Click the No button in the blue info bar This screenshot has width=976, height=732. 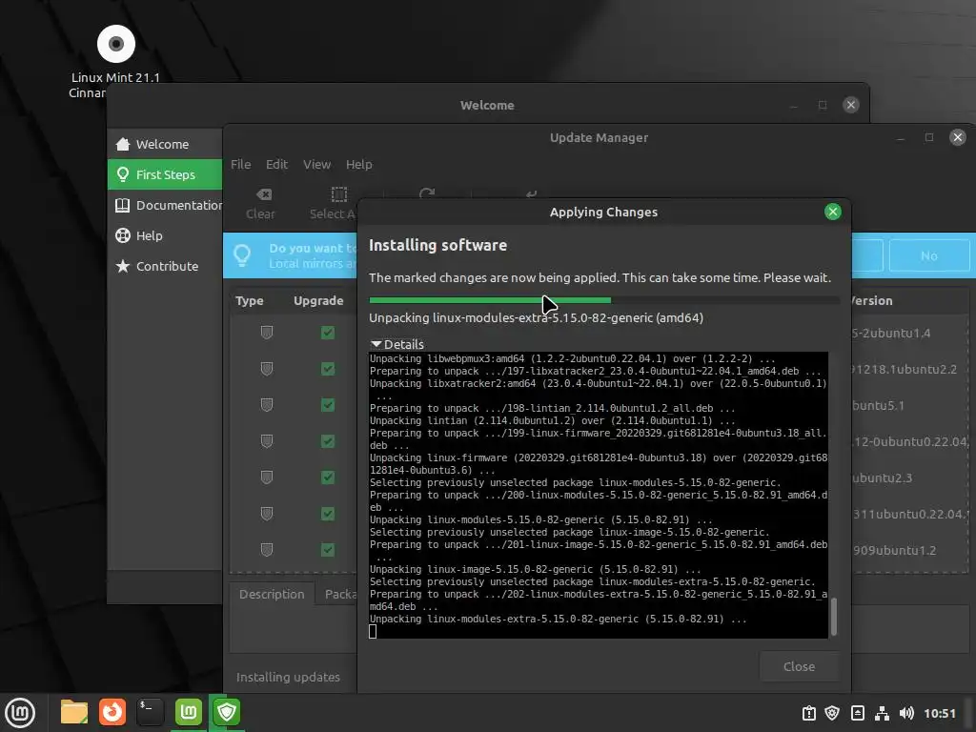pos(928,255)
